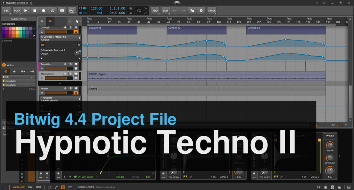Show the clip launcher grid view icon
This screenshot has width=354, height=190.
click(42, 21)
